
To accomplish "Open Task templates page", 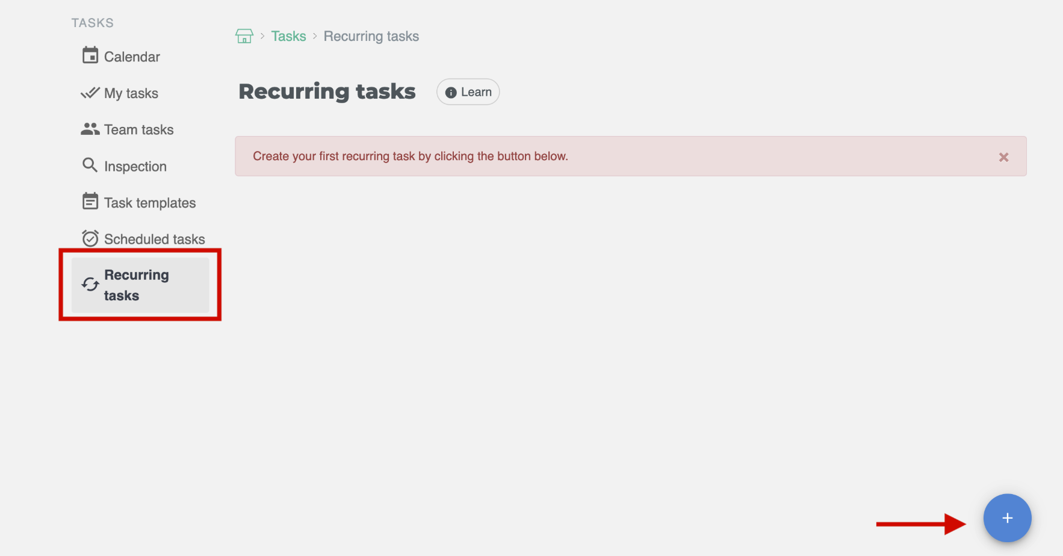I will [x=150, y=202].
